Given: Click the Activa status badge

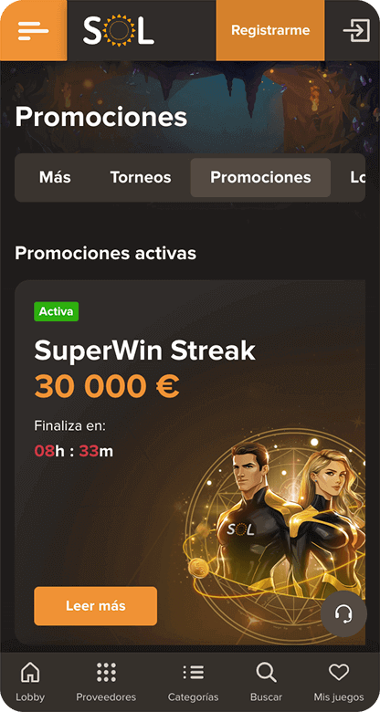Looking at the screenshot, I should 57,311.
